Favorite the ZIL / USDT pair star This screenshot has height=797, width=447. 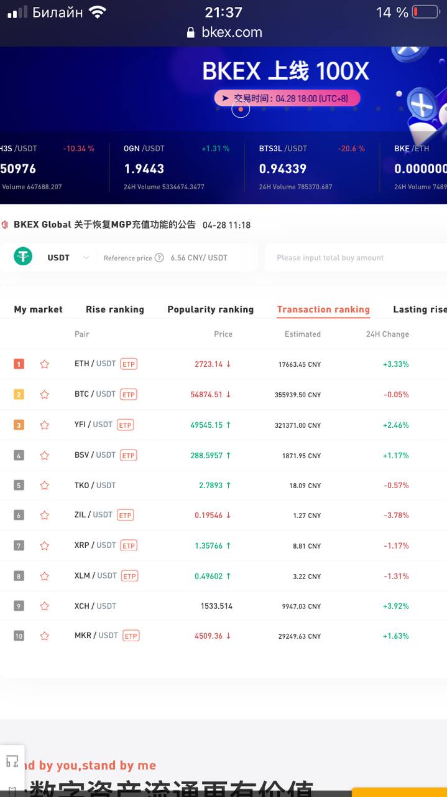pos(44,516)
